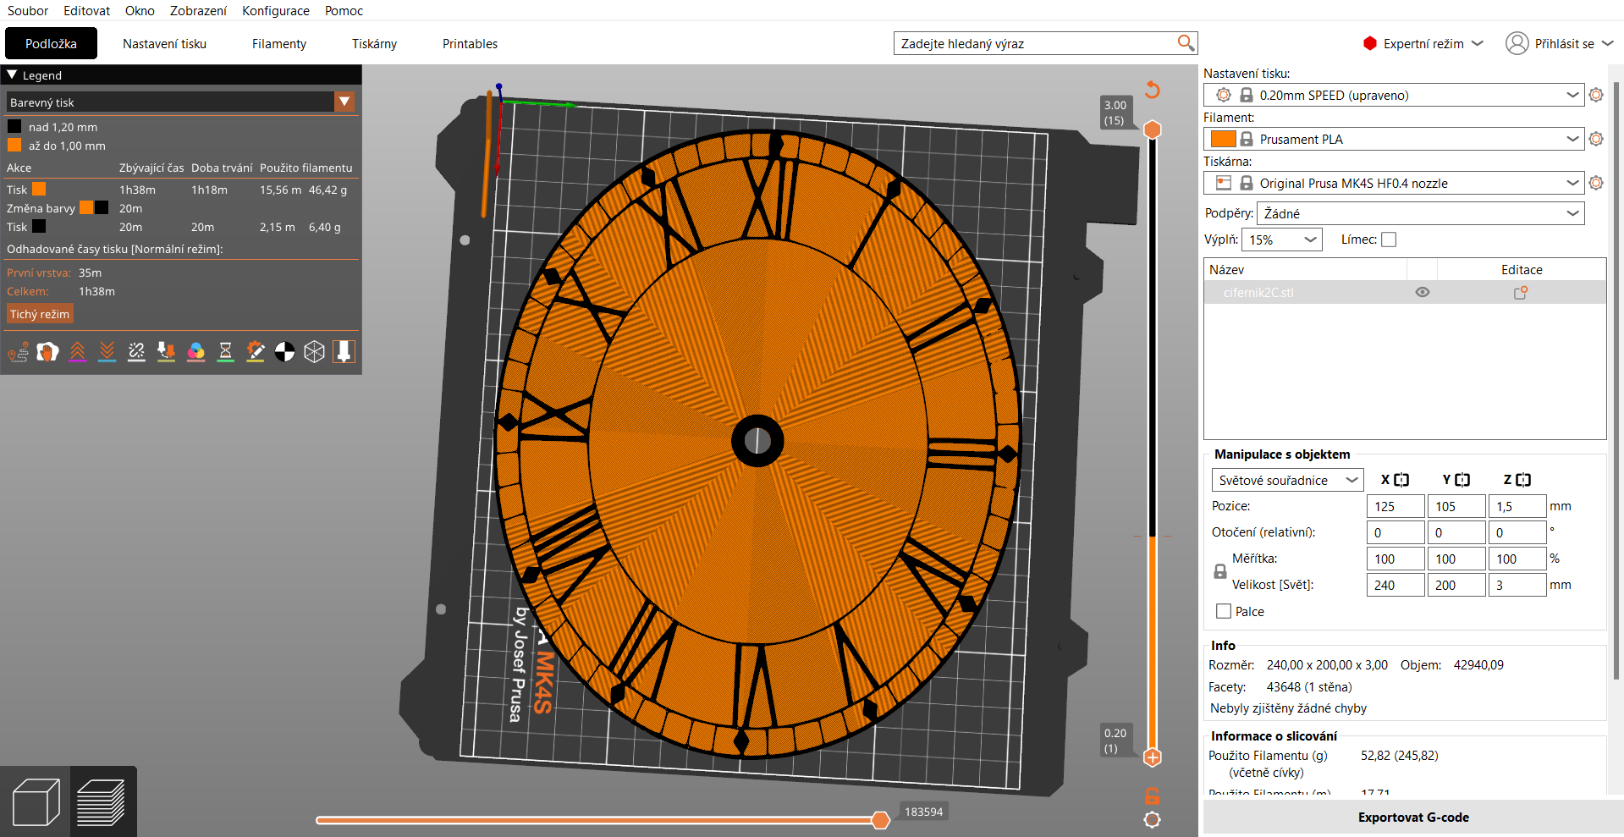Open Original Prusa MK4S printer dropdown
The height and width of the screenshot is (837, 1624).
tap(1394, 183)
